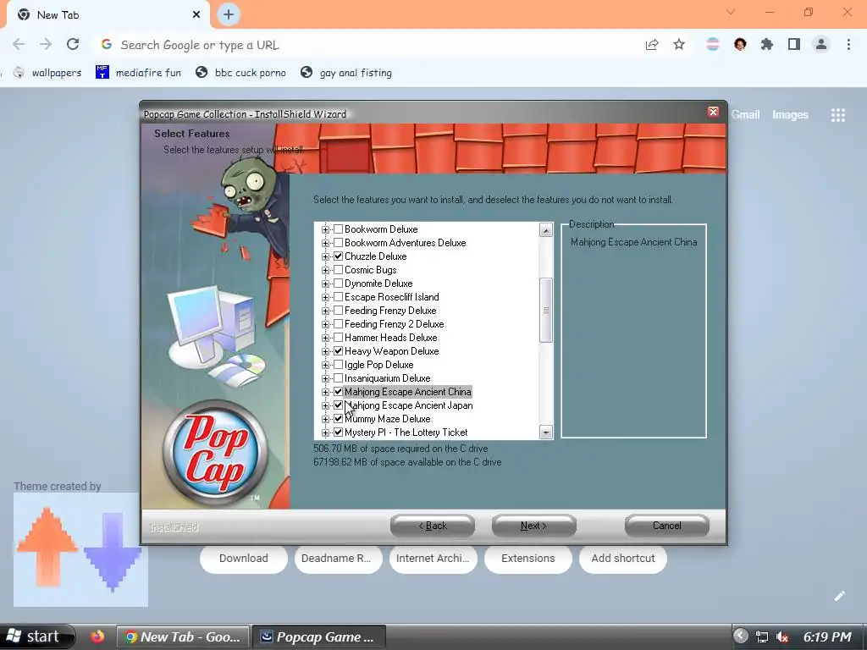867x650 pixels.
Task: Click the muted volume tray icon
Action: coord(781,636)
